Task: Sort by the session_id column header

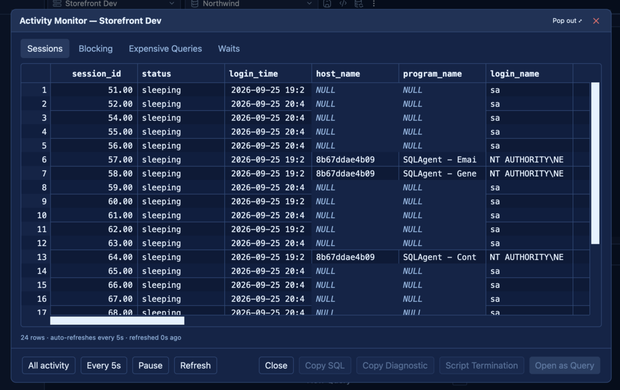Action: (94, 74)
